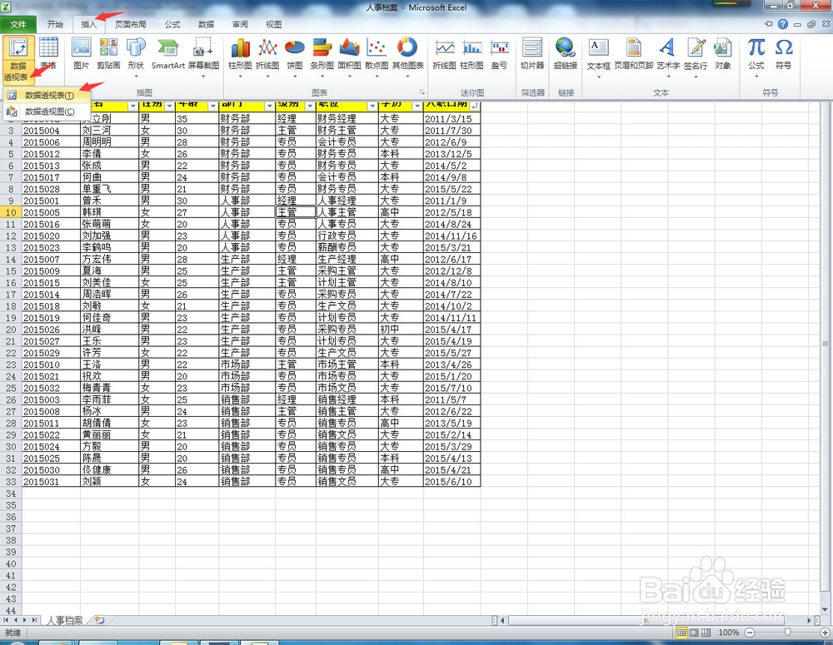Open the 审阅 ribbon tab
Screen dimensions: 833x645
239,24
